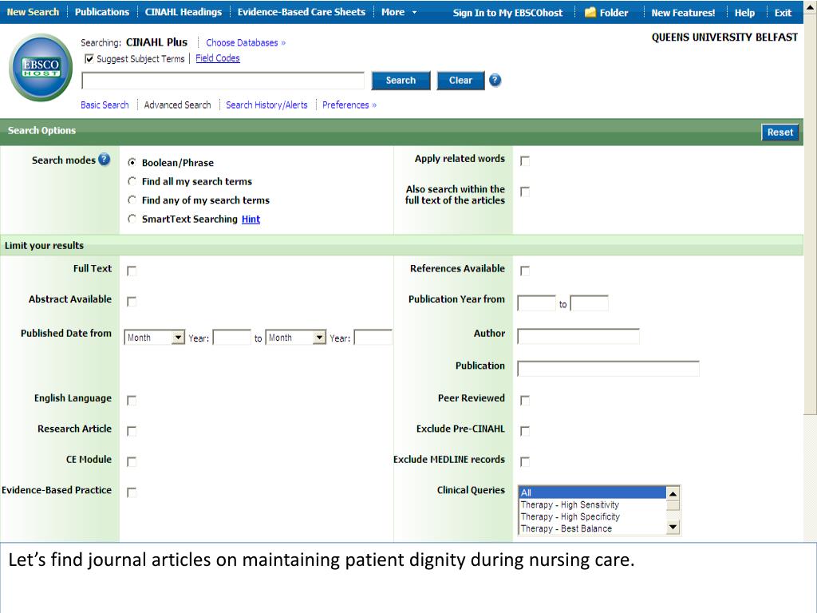The width and height of the screenshot is (817, 613).
Task: Select Boolean/Phrase search mode
Action: 132,163
